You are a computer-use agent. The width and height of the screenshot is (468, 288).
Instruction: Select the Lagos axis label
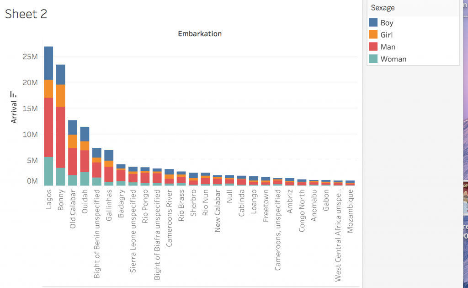tap(49, 199)
